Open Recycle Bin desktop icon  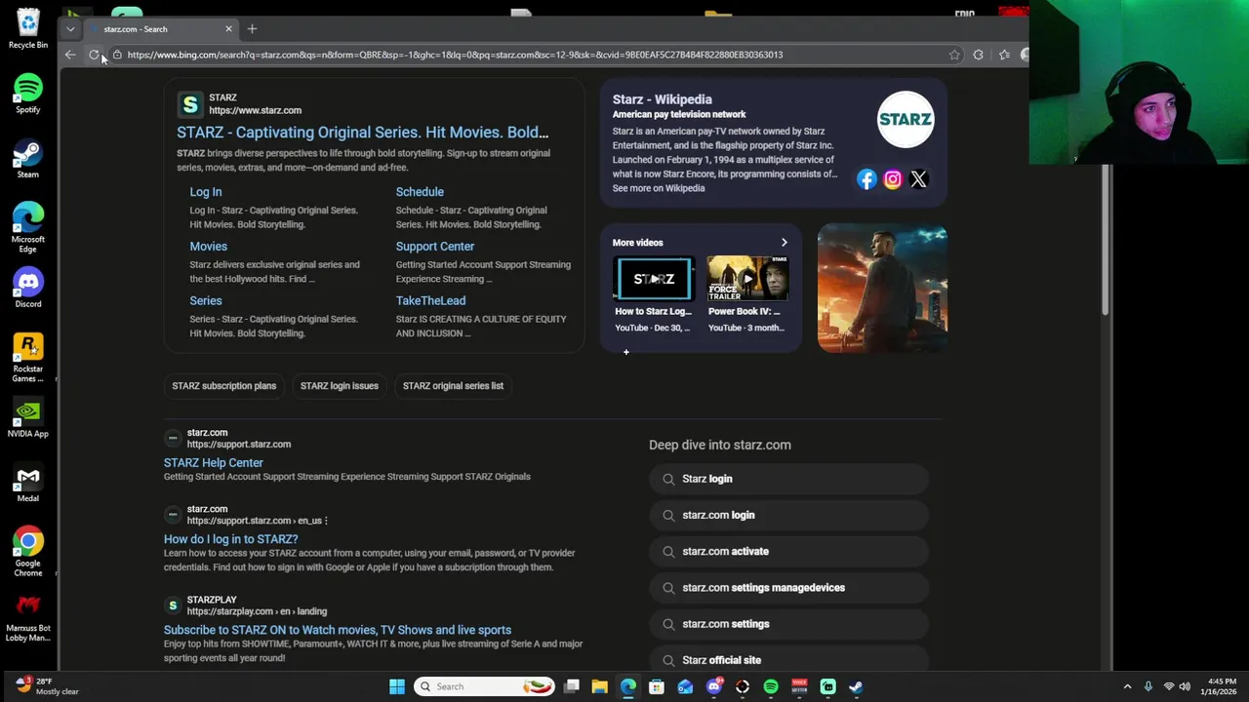[28, 28]
